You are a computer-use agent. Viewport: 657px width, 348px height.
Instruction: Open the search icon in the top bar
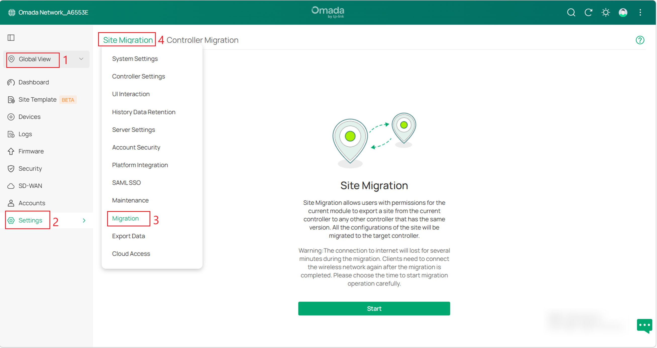(571, 13)
